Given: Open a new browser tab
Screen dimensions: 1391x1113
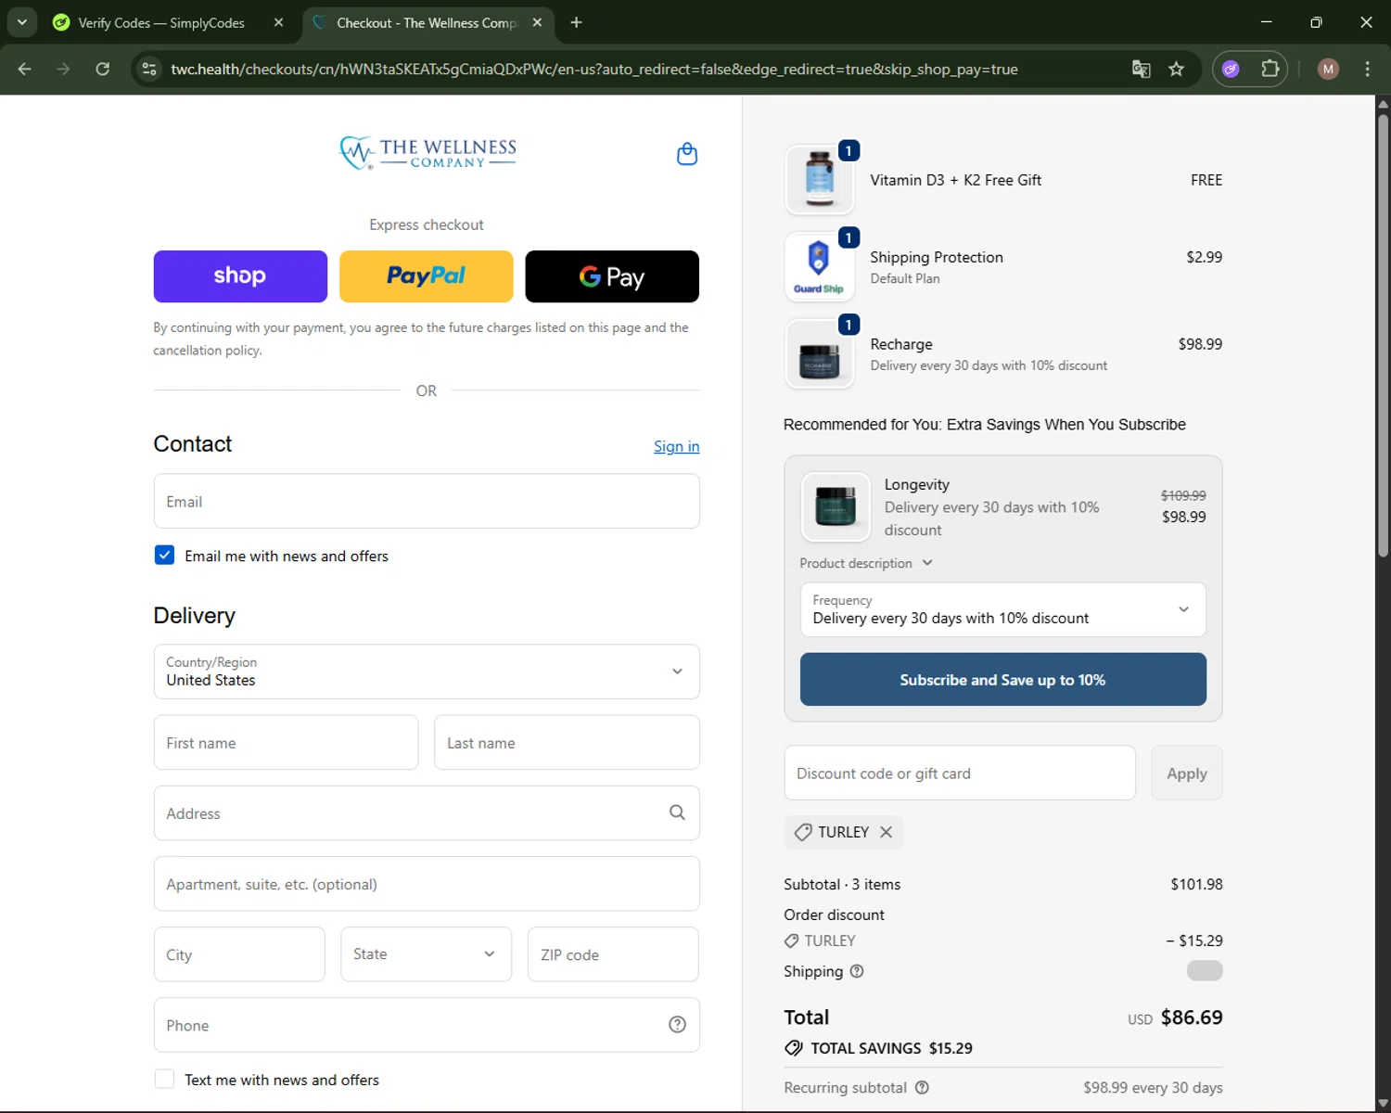Looking at the screenshot, I should click(x=576, y=22).
